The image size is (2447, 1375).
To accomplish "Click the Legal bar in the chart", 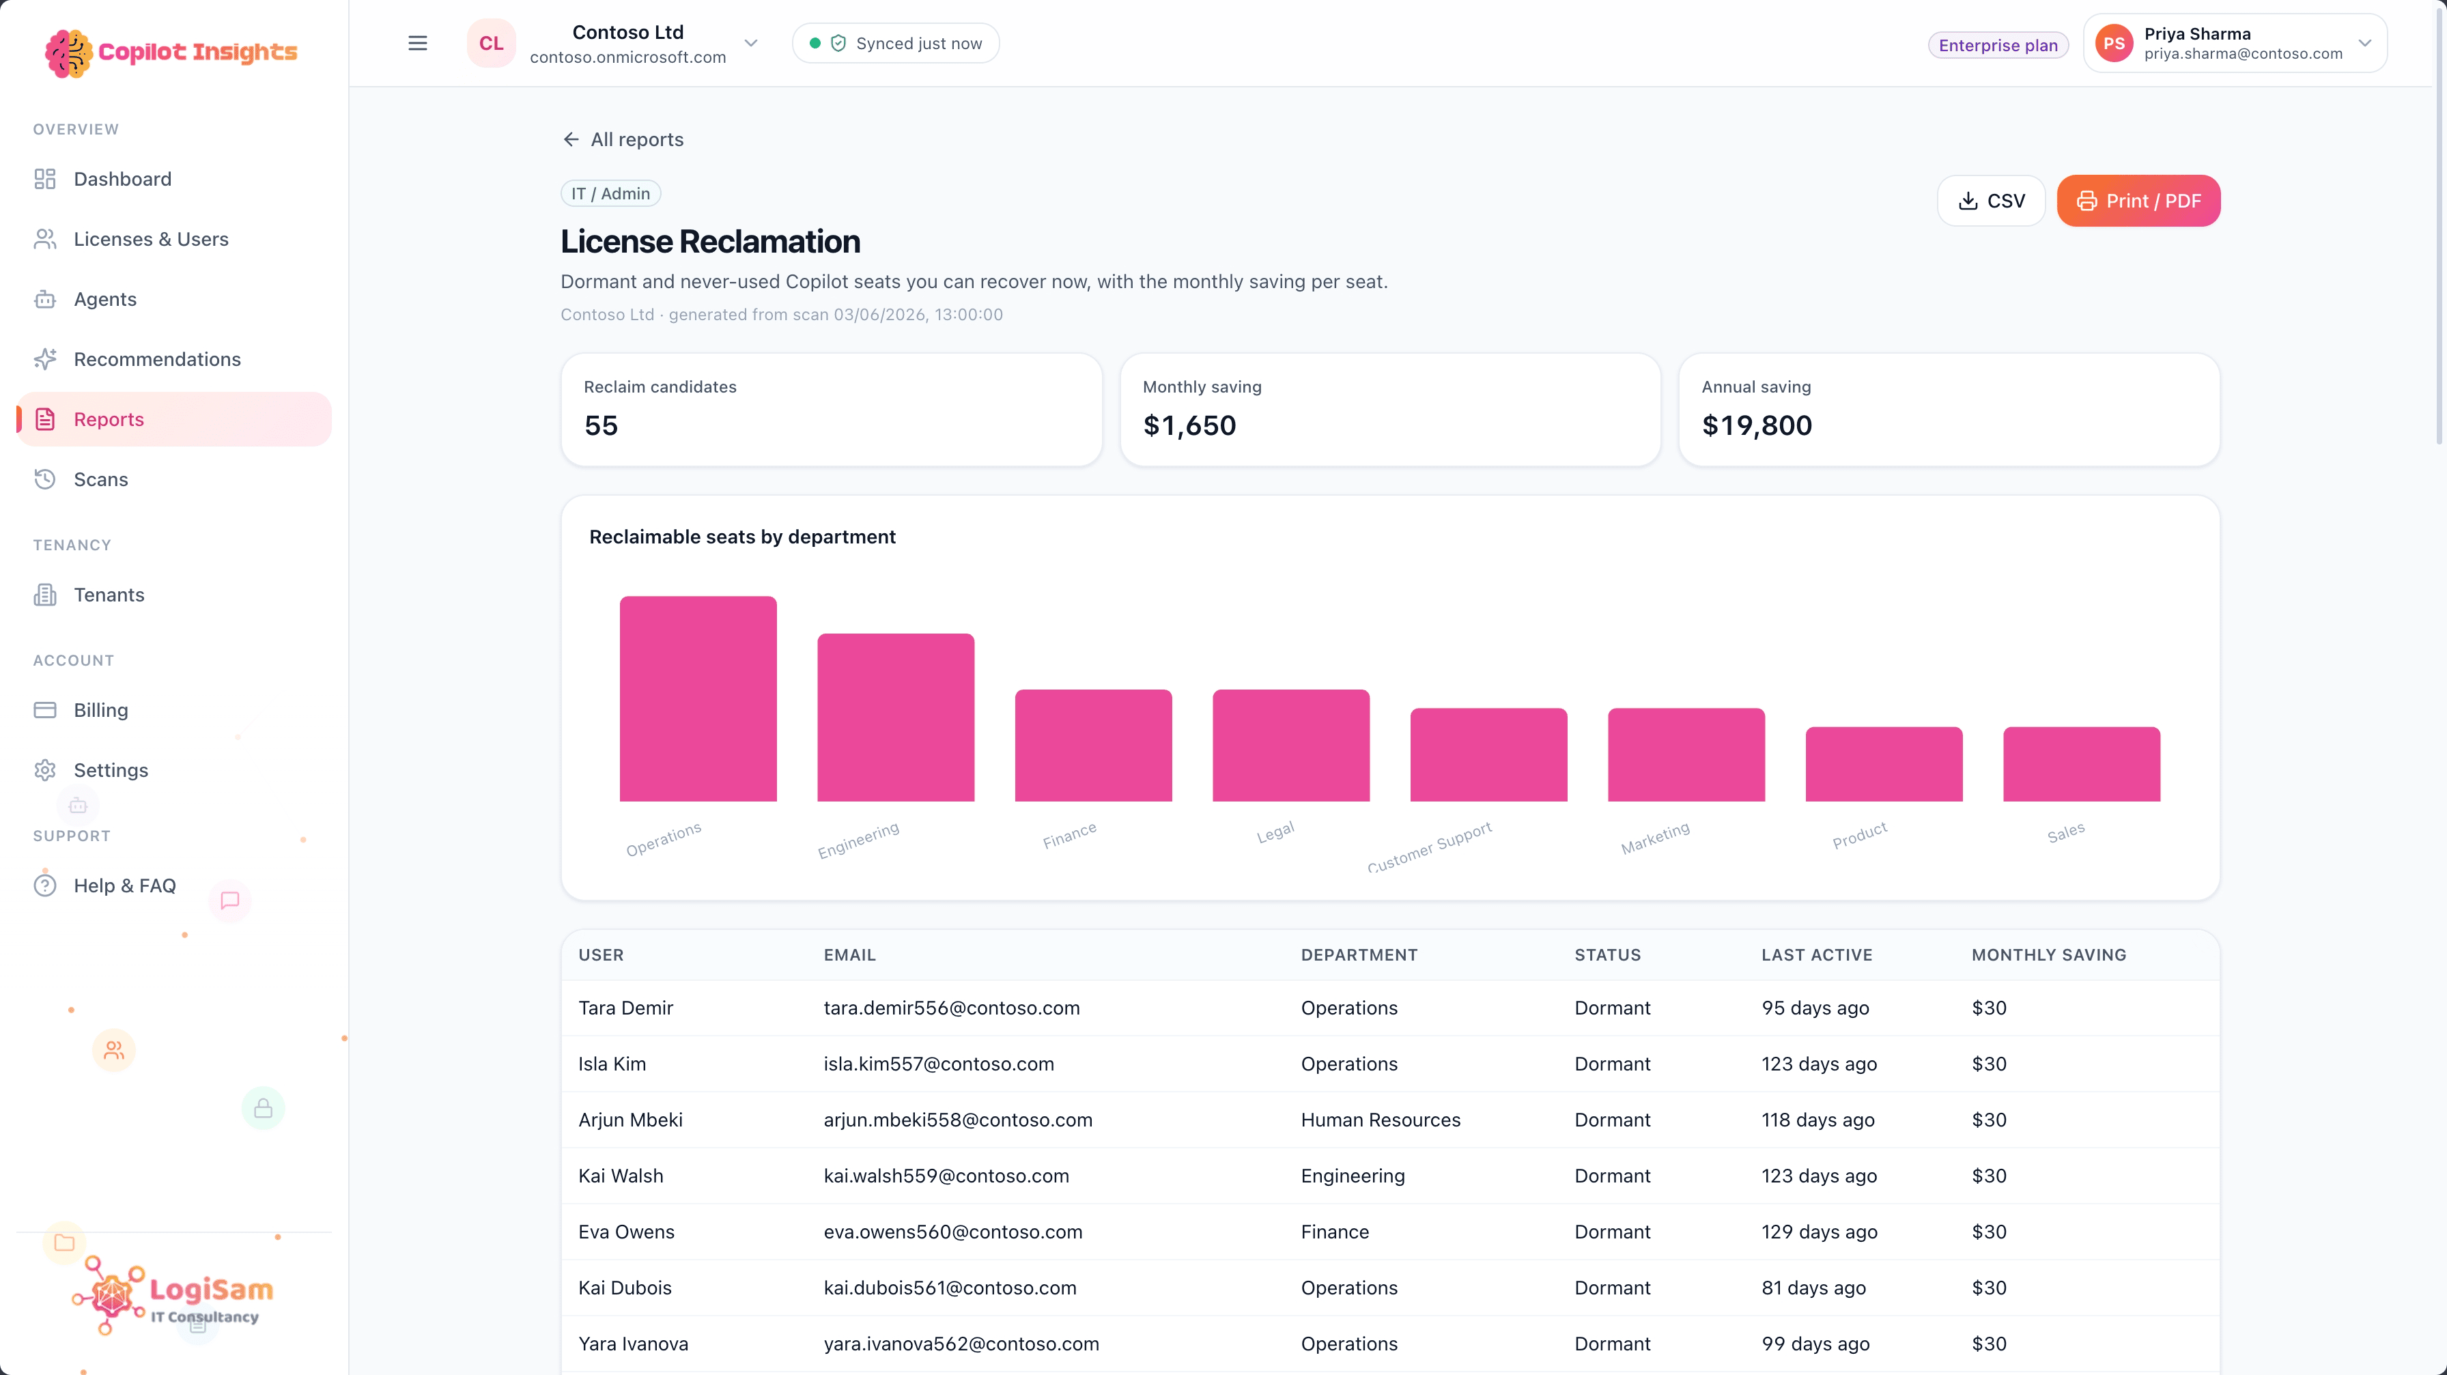I will (1291, 746).
